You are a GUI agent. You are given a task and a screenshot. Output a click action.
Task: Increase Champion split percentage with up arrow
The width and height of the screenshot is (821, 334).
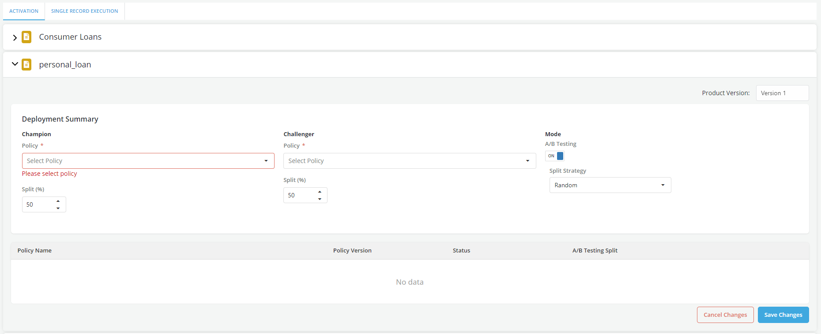click(58, 201)
